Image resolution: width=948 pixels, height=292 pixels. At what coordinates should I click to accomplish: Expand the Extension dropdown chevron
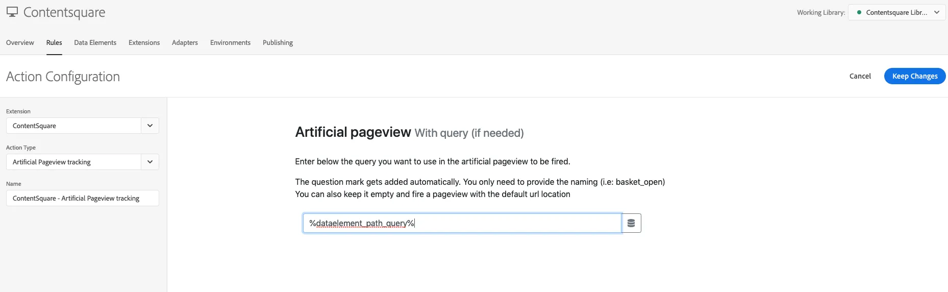coord(150,126)
